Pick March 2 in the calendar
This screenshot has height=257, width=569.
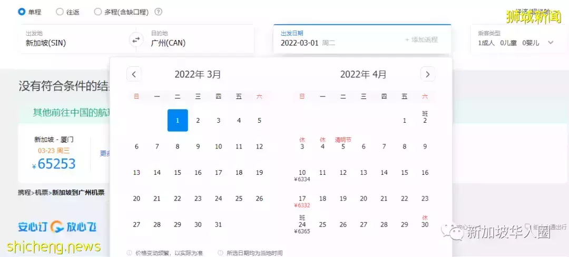[x=198, y=121]
